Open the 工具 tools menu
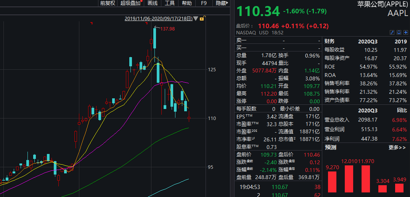 click(170, 3)
